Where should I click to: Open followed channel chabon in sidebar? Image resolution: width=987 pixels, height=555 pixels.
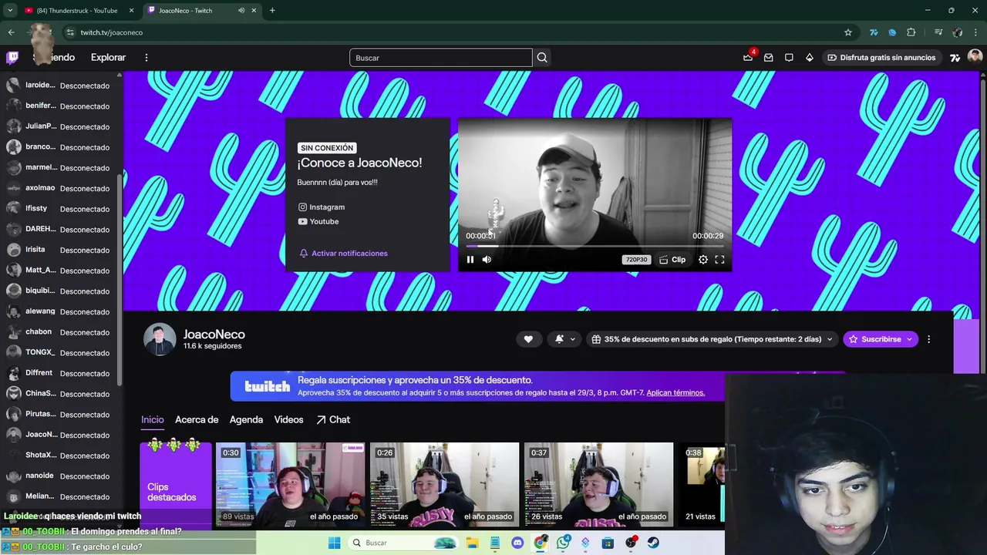(x=60, y=332)
